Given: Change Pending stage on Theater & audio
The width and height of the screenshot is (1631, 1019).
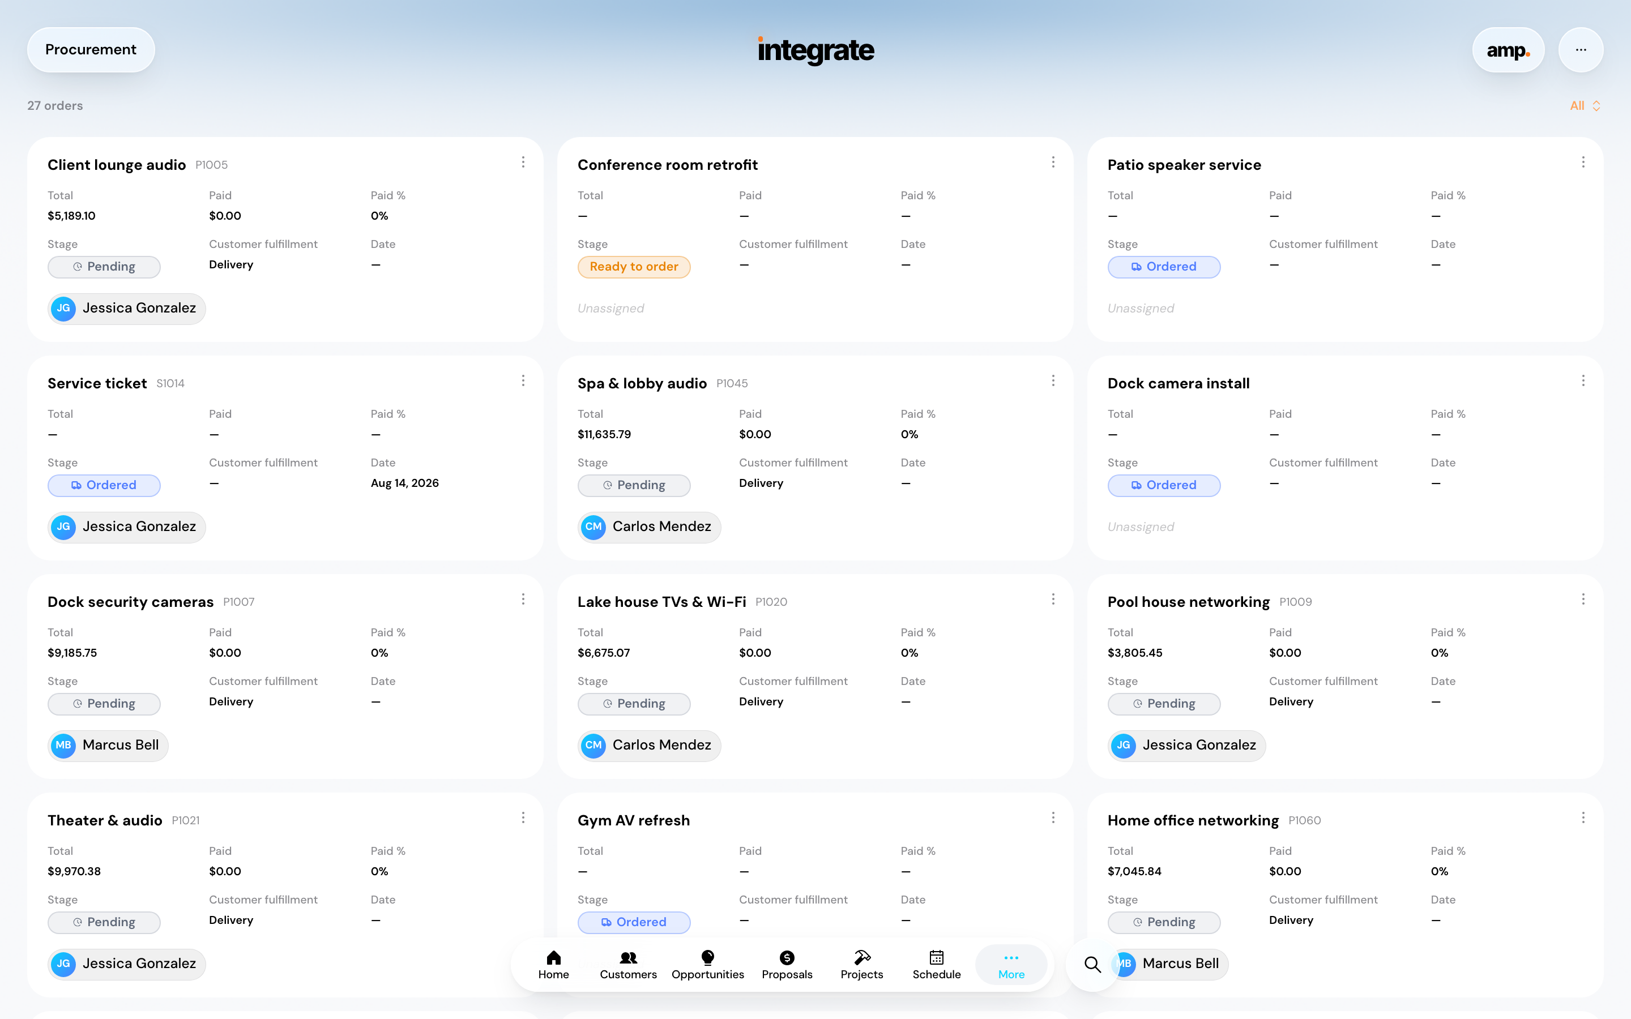Looking at the screenshot, I should pos(104,922).
